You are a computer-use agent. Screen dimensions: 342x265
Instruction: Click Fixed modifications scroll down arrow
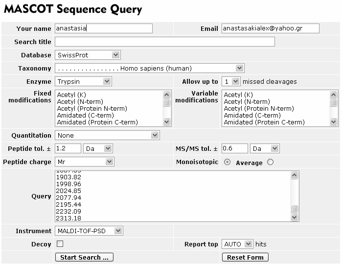coord(167,121)
